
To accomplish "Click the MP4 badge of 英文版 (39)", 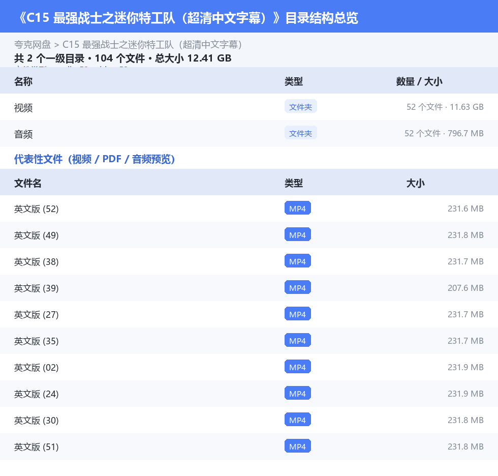I will coord(298,287).
